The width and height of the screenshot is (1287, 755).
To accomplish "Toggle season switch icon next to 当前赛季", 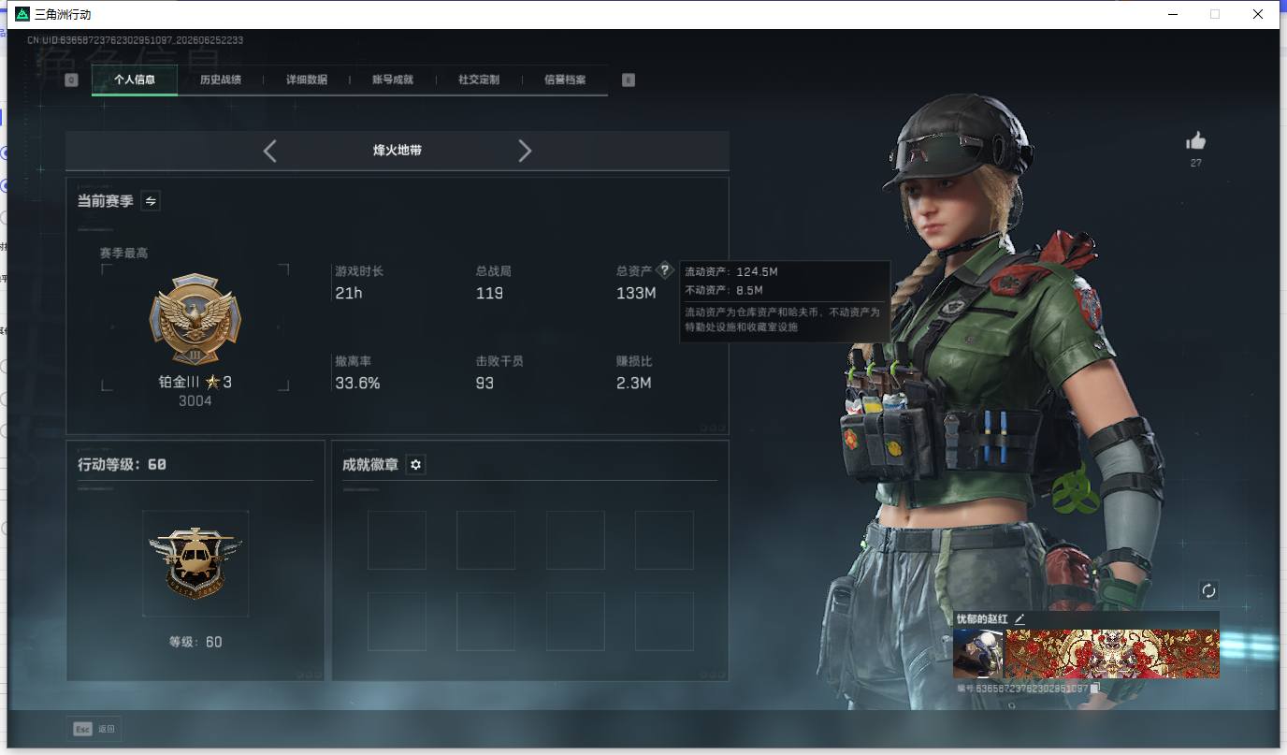I will (x=151, y=201).
